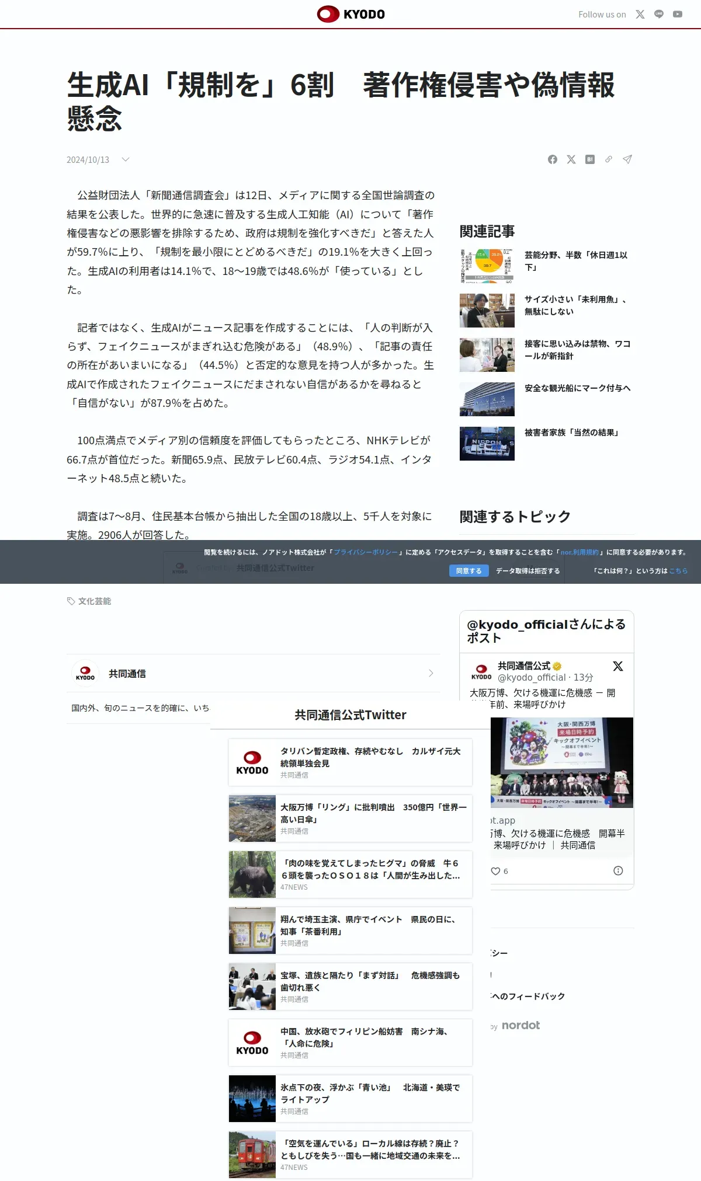Click the 関連するトピック heading
This screenshot has height=1181, width=701.
click(x=515, y=517)
